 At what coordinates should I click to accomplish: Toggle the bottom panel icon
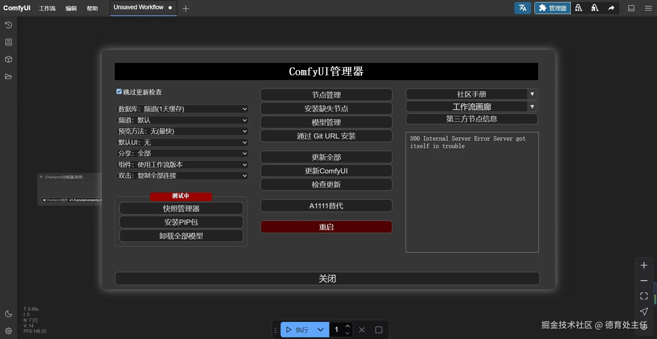pos(631,8)
